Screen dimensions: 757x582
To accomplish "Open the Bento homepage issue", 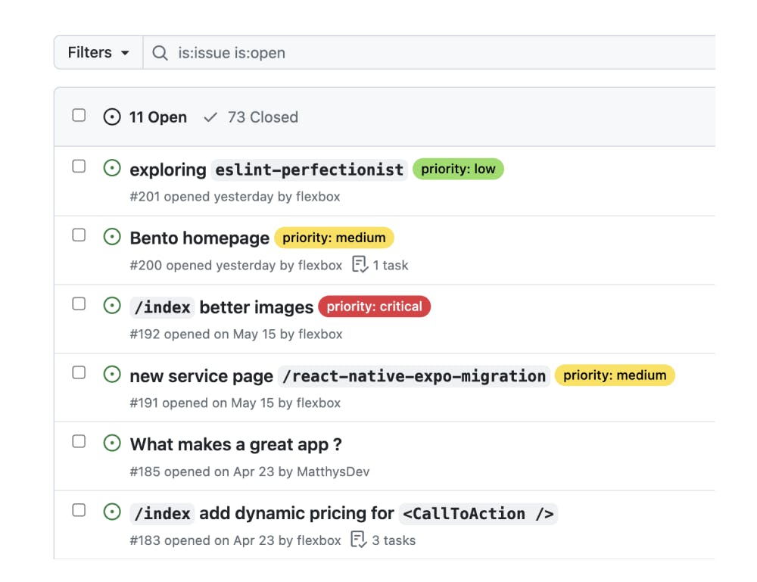I will [199, 238].
